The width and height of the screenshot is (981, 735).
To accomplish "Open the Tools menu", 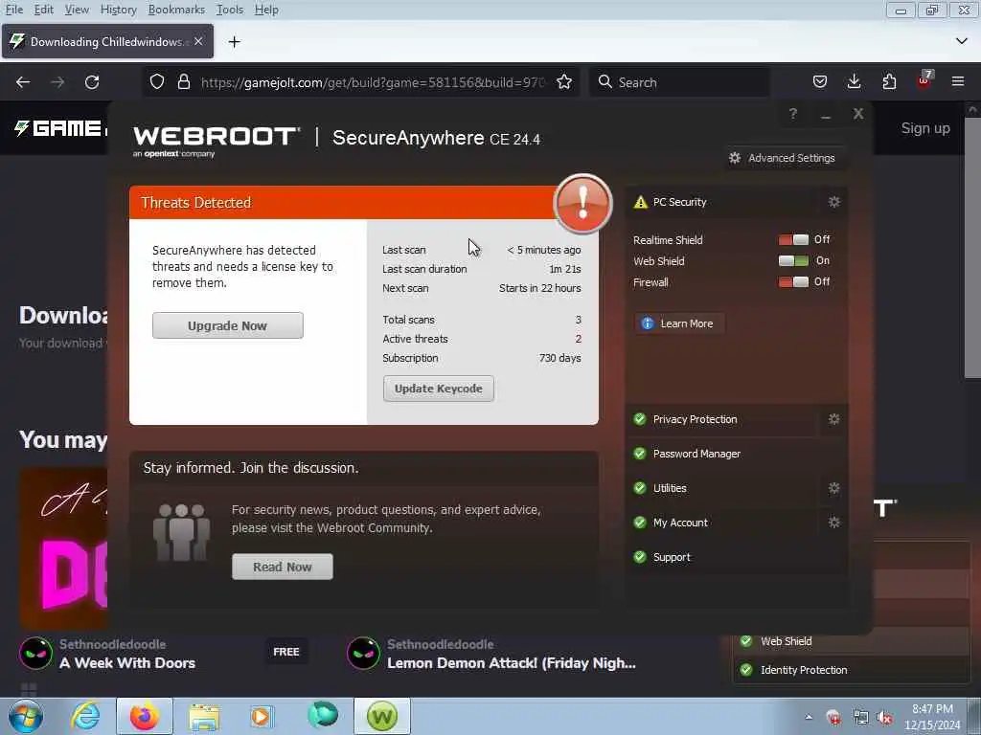I will pos(230,10).
